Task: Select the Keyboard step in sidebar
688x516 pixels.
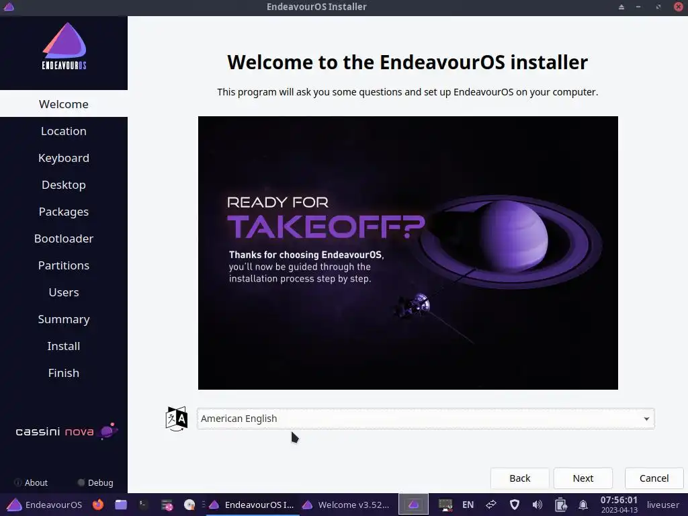Action: (64, 158)
